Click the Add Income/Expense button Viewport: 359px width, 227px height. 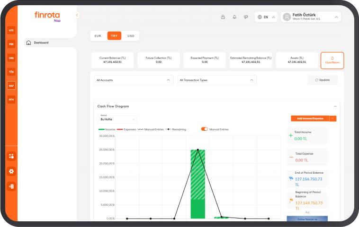(x=310, y=118)
